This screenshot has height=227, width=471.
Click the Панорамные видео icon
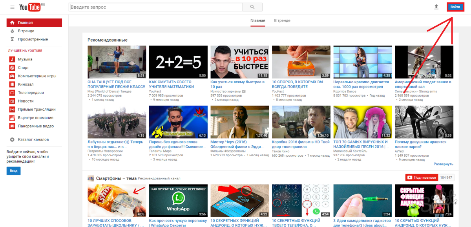[x=12, y=126]
